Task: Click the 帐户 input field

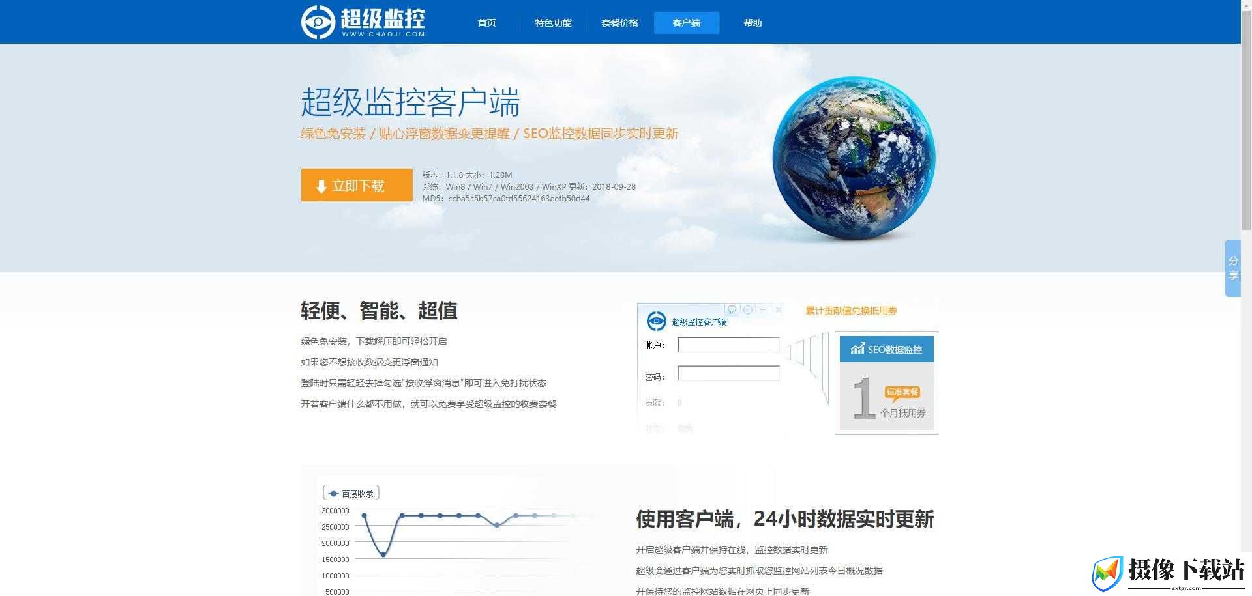Action: [728, 345]
